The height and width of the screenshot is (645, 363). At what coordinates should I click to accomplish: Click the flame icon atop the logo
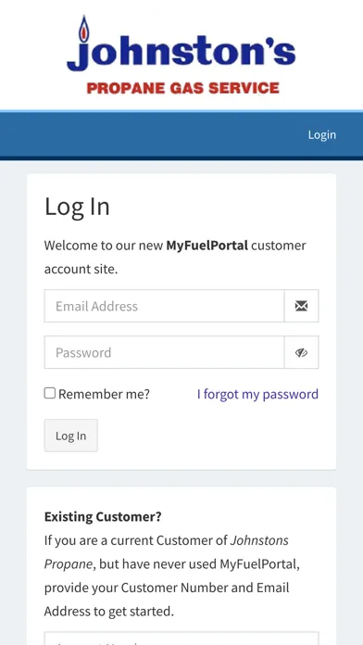[x=84, y=30]
